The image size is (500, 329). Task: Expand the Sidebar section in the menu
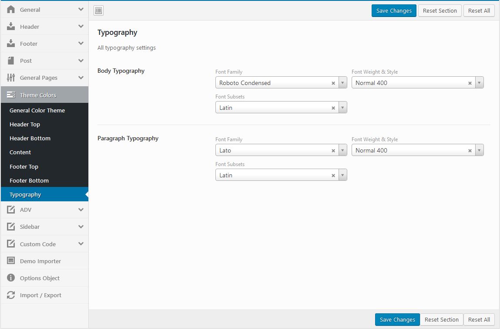(81, 227)
